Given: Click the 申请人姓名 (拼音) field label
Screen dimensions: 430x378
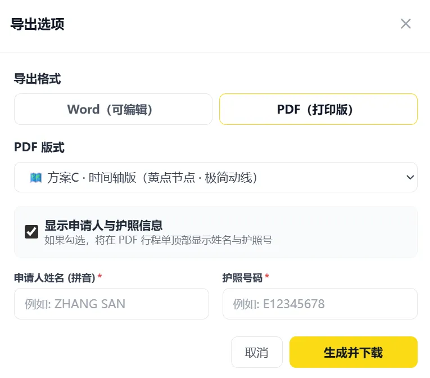Looking at the screenshot, I should tap(55, 277).
